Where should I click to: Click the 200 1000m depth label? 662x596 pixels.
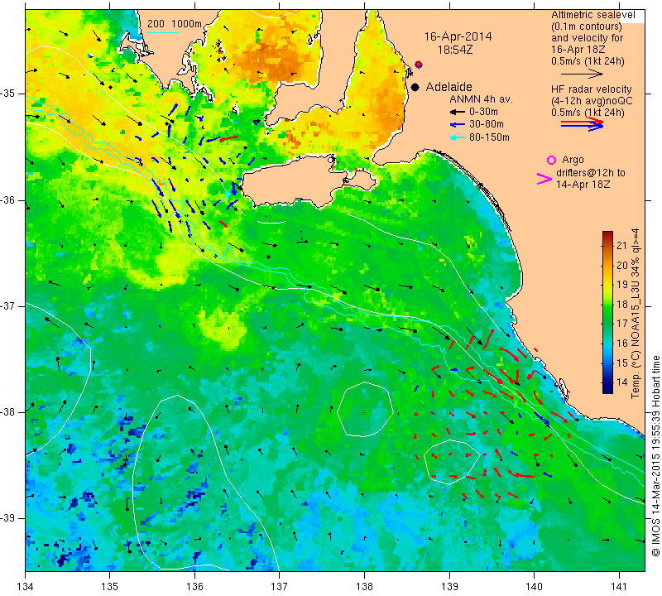click(x=175, y=24)
